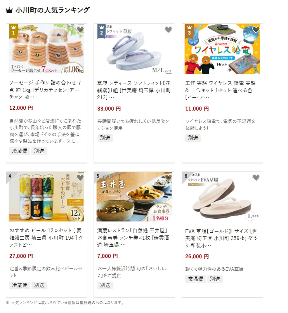Favorite the sausage set with heart icon
The width and height of the screenshot is (288, 313).
point(80,30)
